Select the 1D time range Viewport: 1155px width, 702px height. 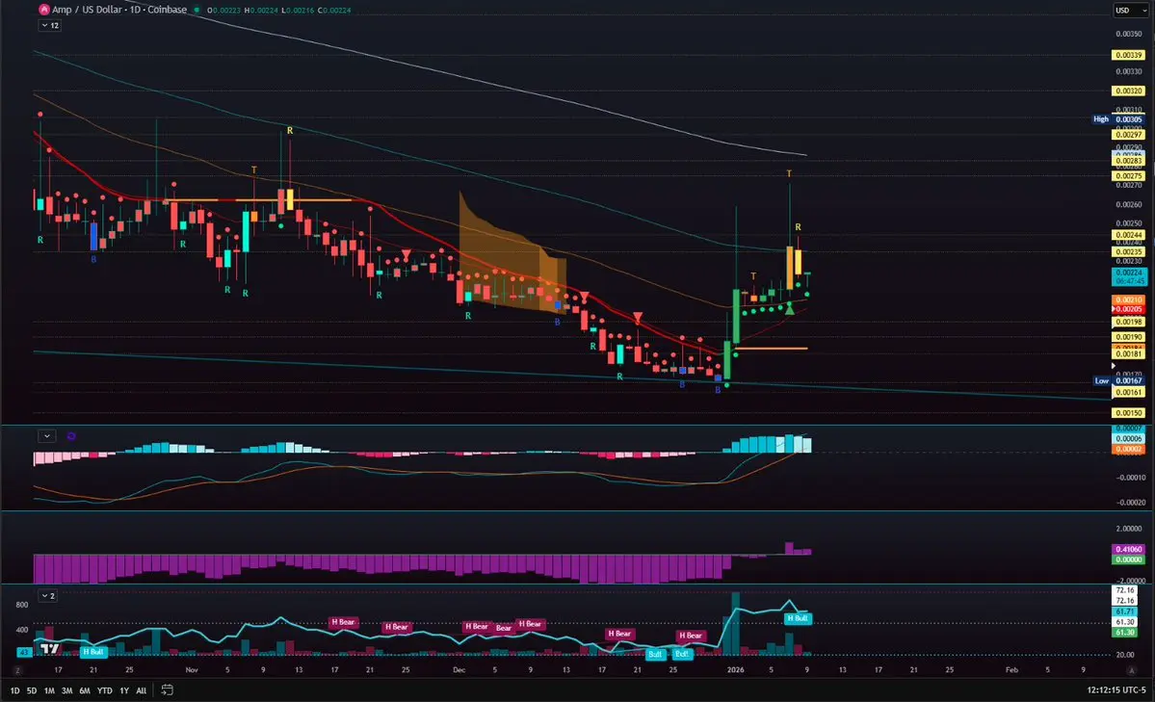(x=14, y=690)
